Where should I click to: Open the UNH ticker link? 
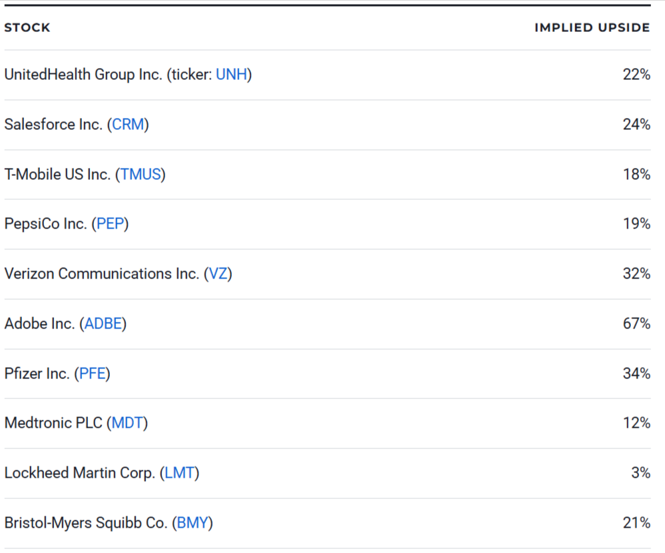tap(232, 74)
